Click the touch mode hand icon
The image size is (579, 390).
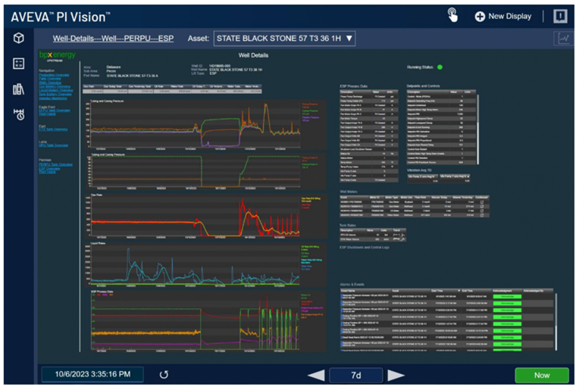(x=452, y=15)
